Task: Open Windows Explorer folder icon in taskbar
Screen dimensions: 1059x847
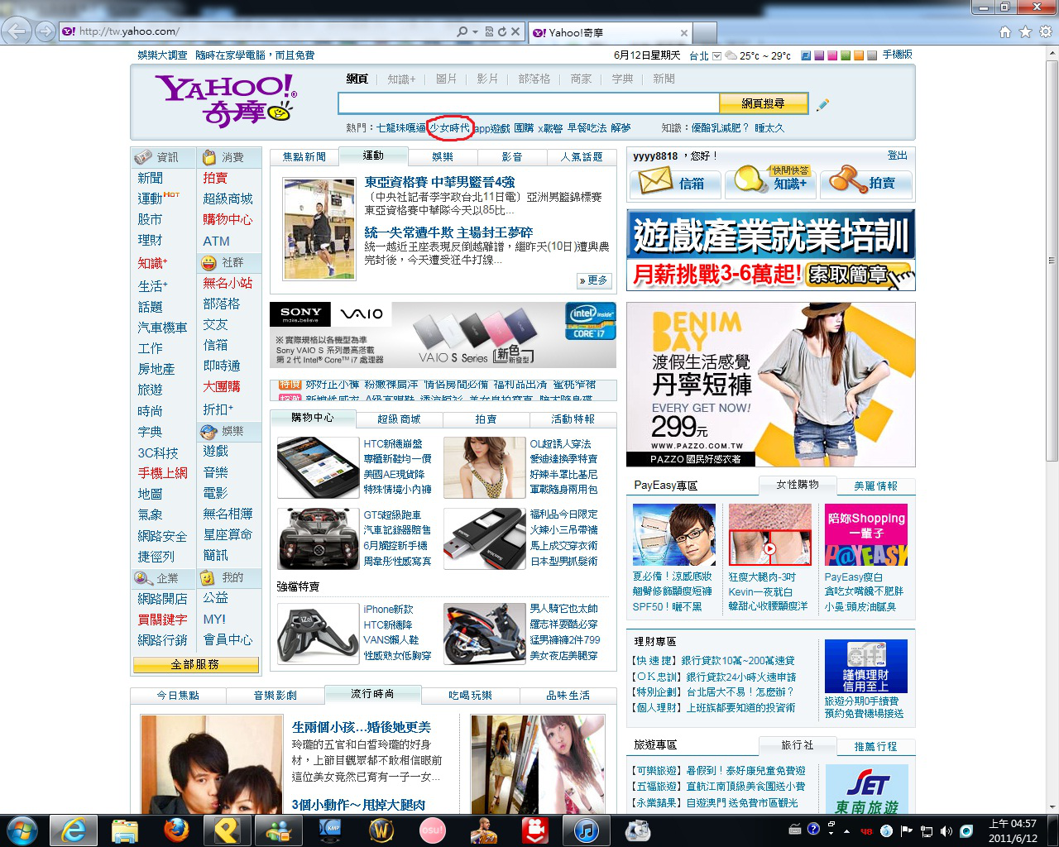Action: tap(125, 830)
